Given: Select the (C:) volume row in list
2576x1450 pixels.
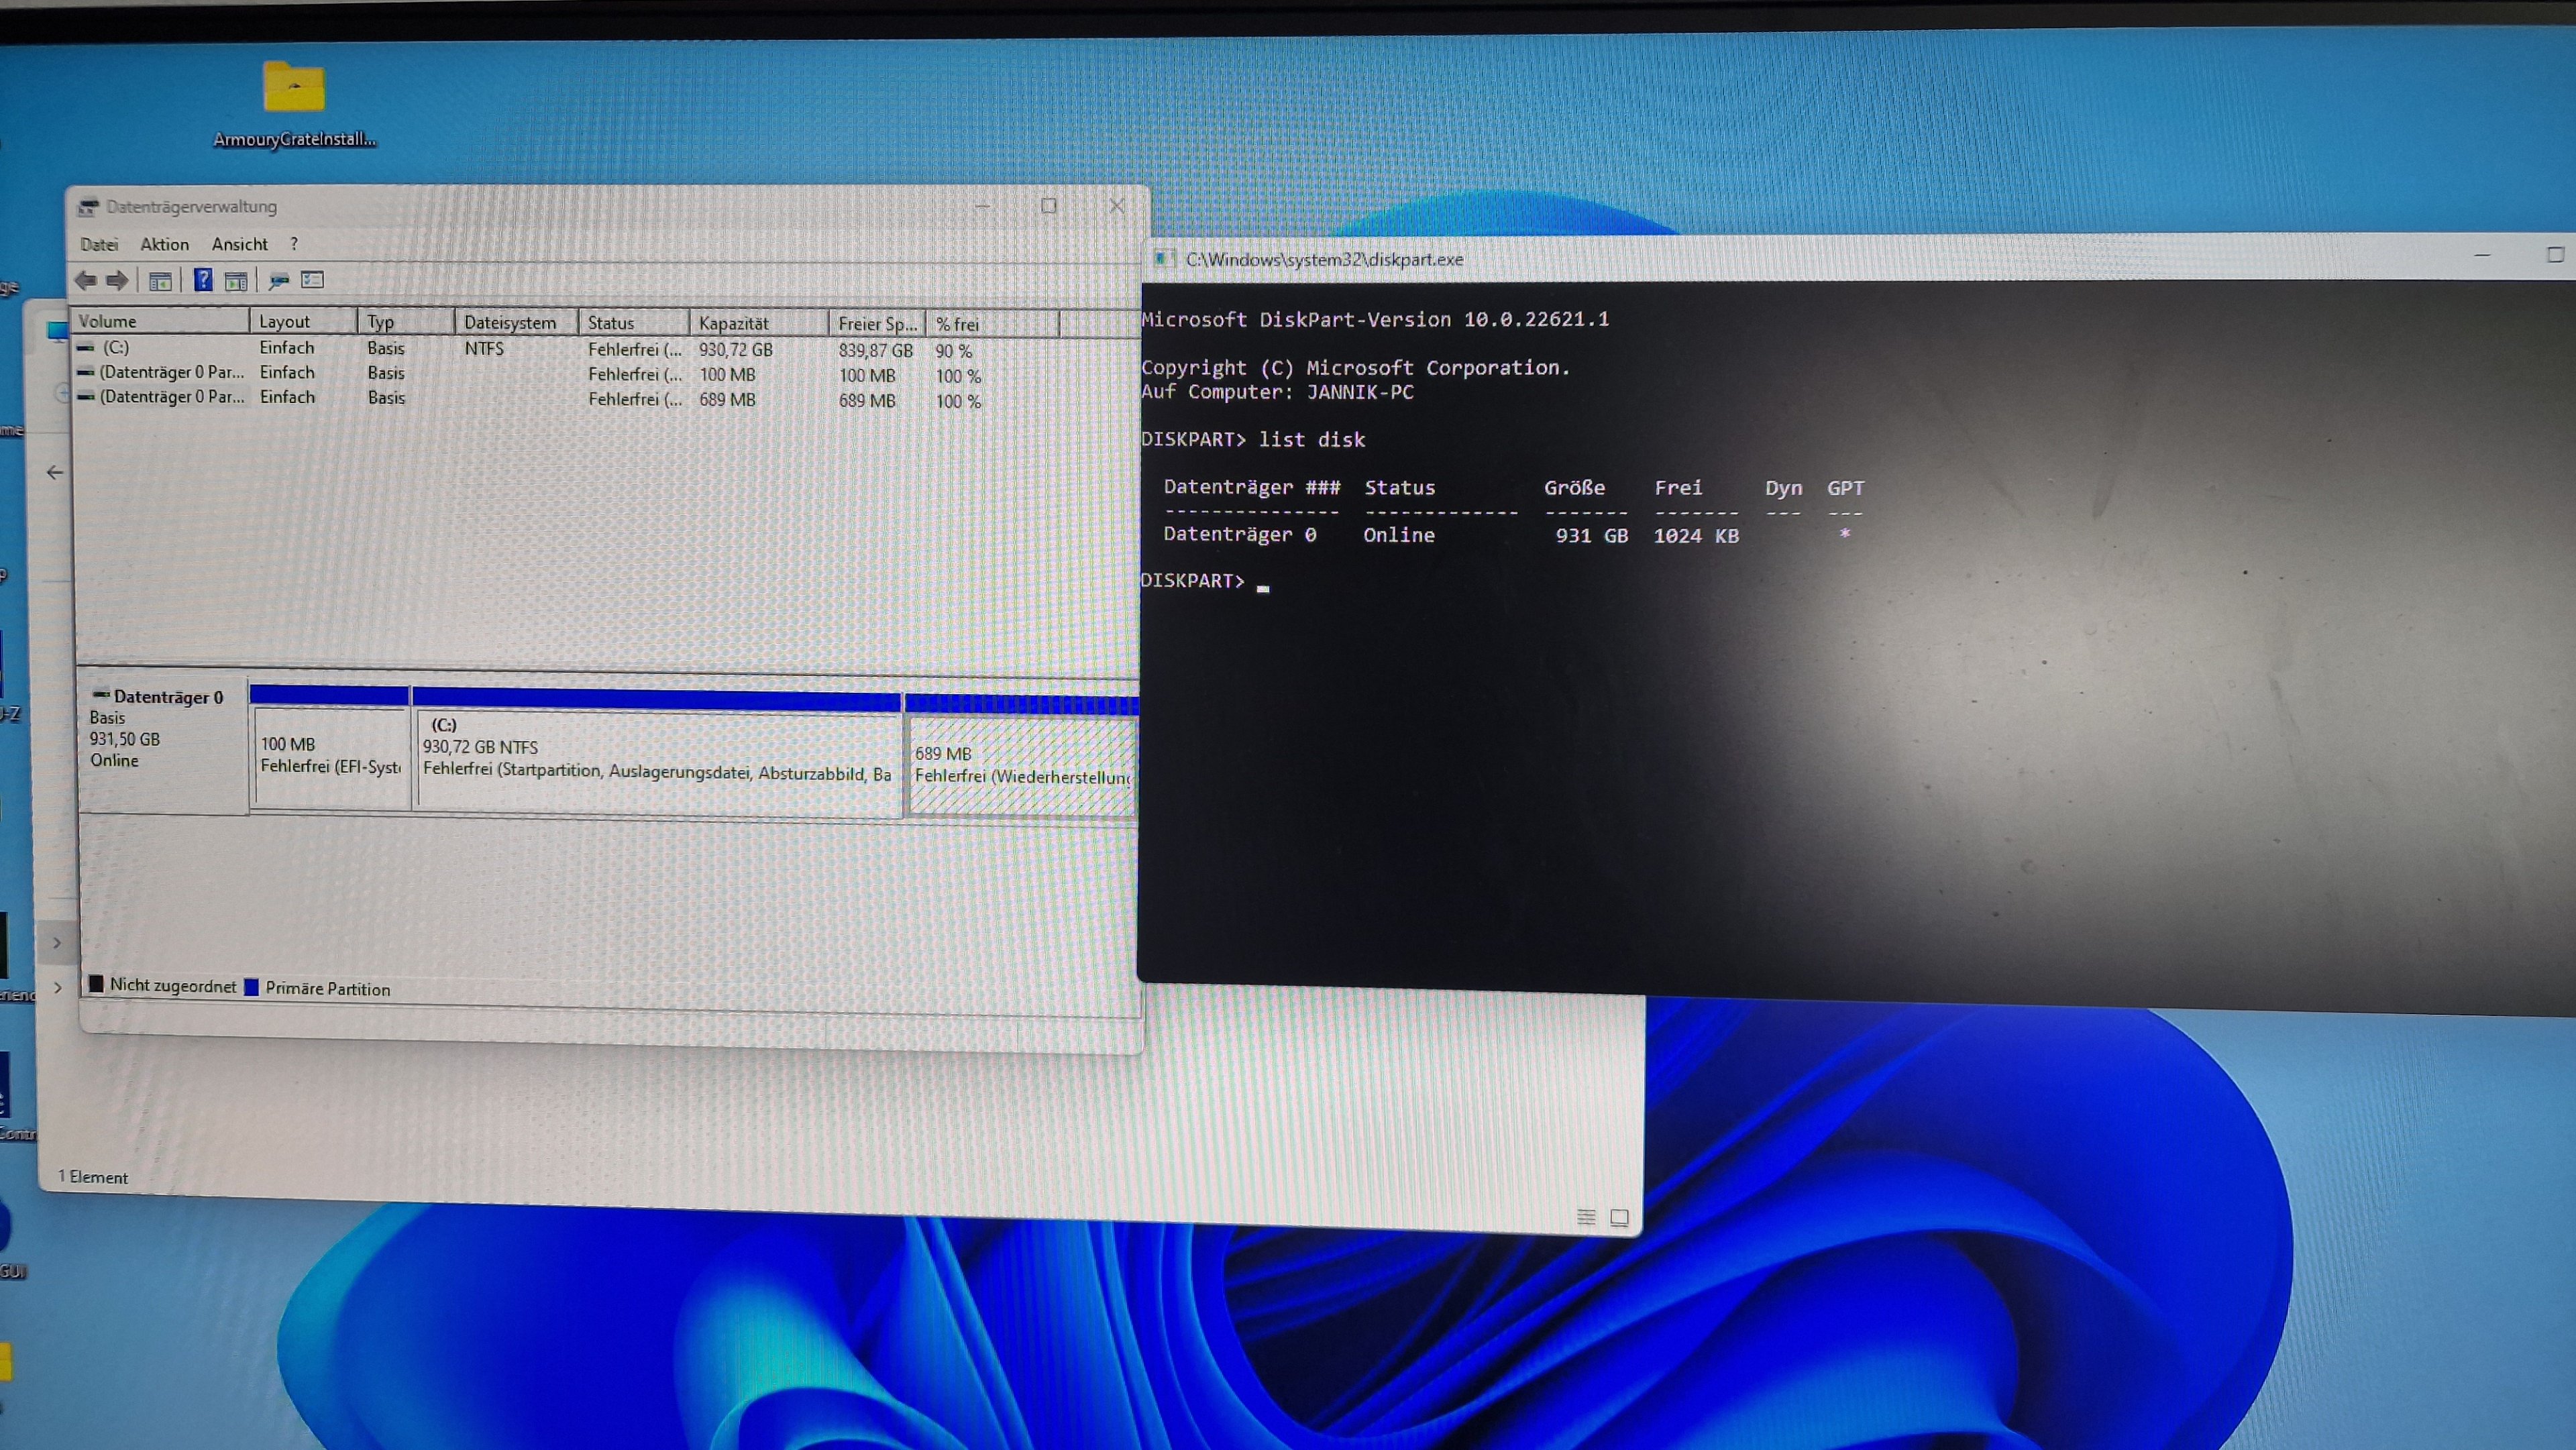Looking at the screenshot, I should click(117, 347).
